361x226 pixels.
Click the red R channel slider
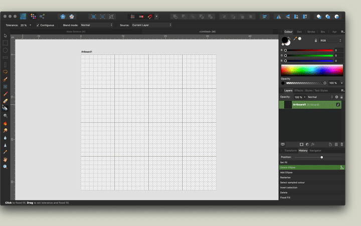309,50
